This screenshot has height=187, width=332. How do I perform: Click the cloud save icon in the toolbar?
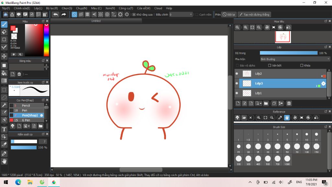[x=6, y=14]
